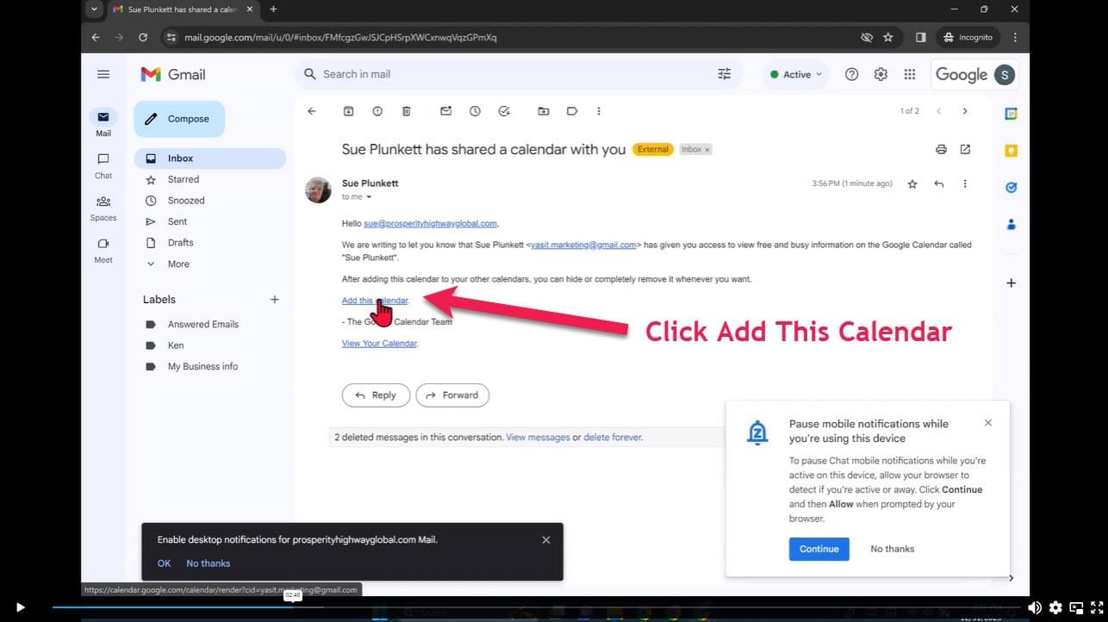1108x622 pixels.
Task: Report this email as spam
Action: [x=377, y=111]
